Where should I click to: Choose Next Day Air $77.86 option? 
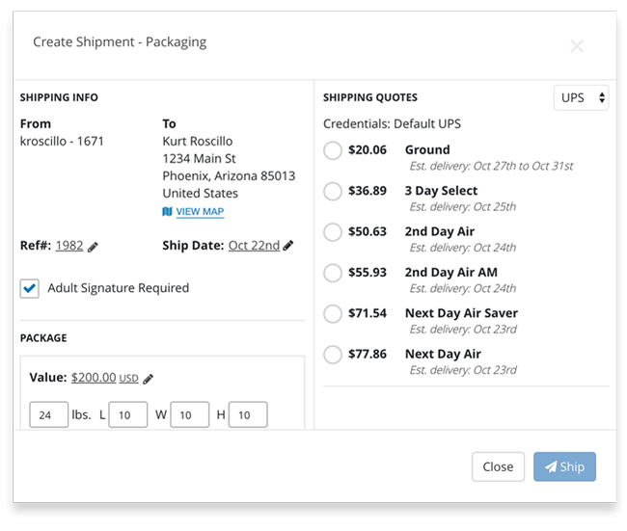tap(333, 355)
